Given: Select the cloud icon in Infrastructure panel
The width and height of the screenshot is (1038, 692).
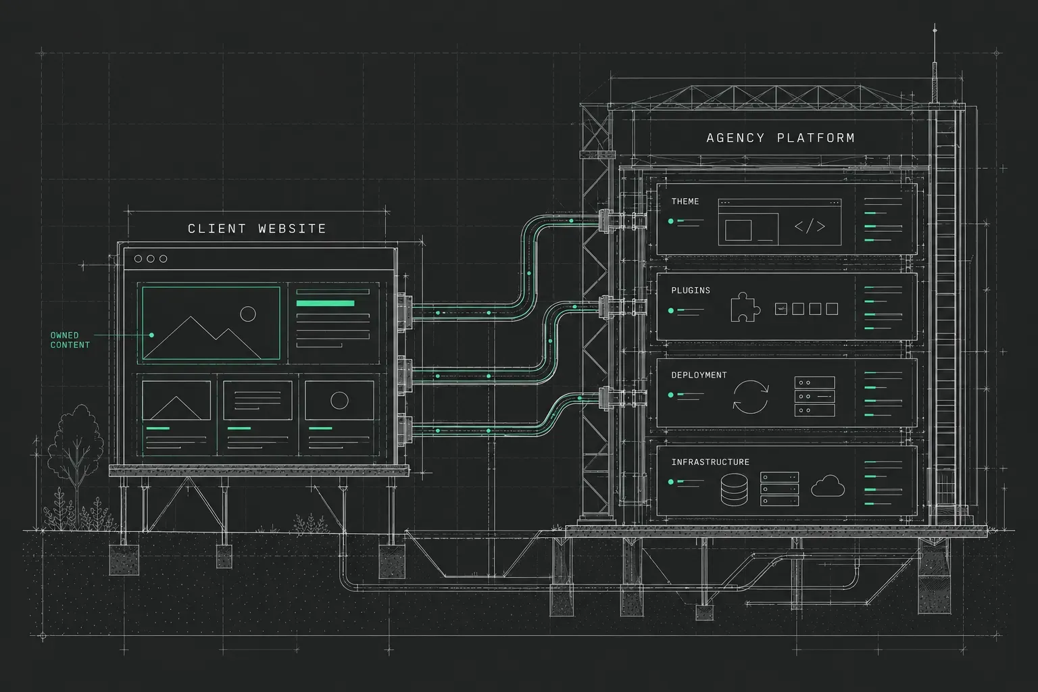Looking at the screenshot, I should (828, 486).
